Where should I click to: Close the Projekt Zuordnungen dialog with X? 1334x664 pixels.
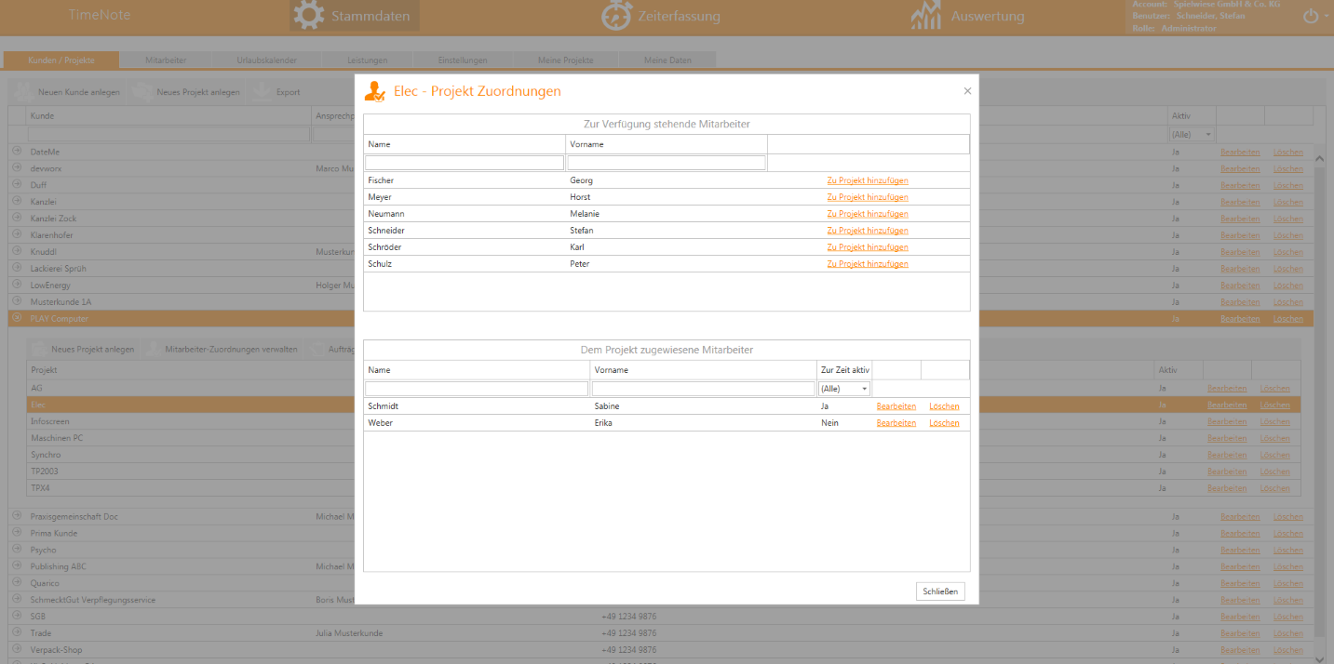967,91
